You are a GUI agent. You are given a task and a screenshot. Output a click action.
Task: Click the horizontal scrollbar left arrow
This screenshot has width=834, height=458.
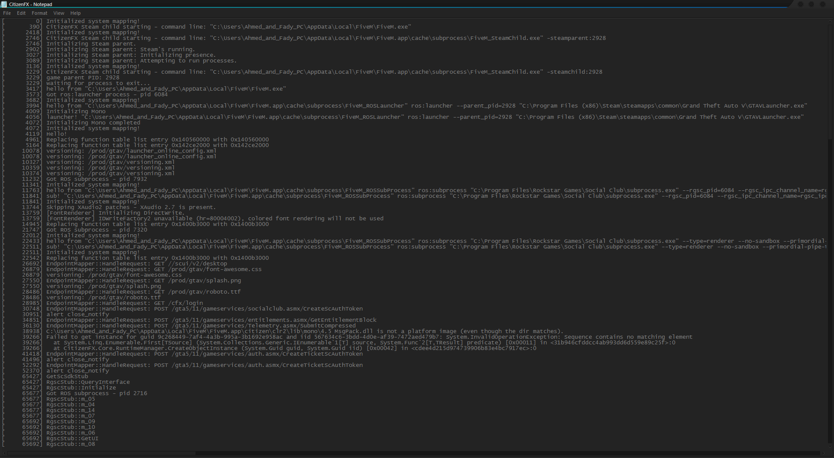pos(3,454)
